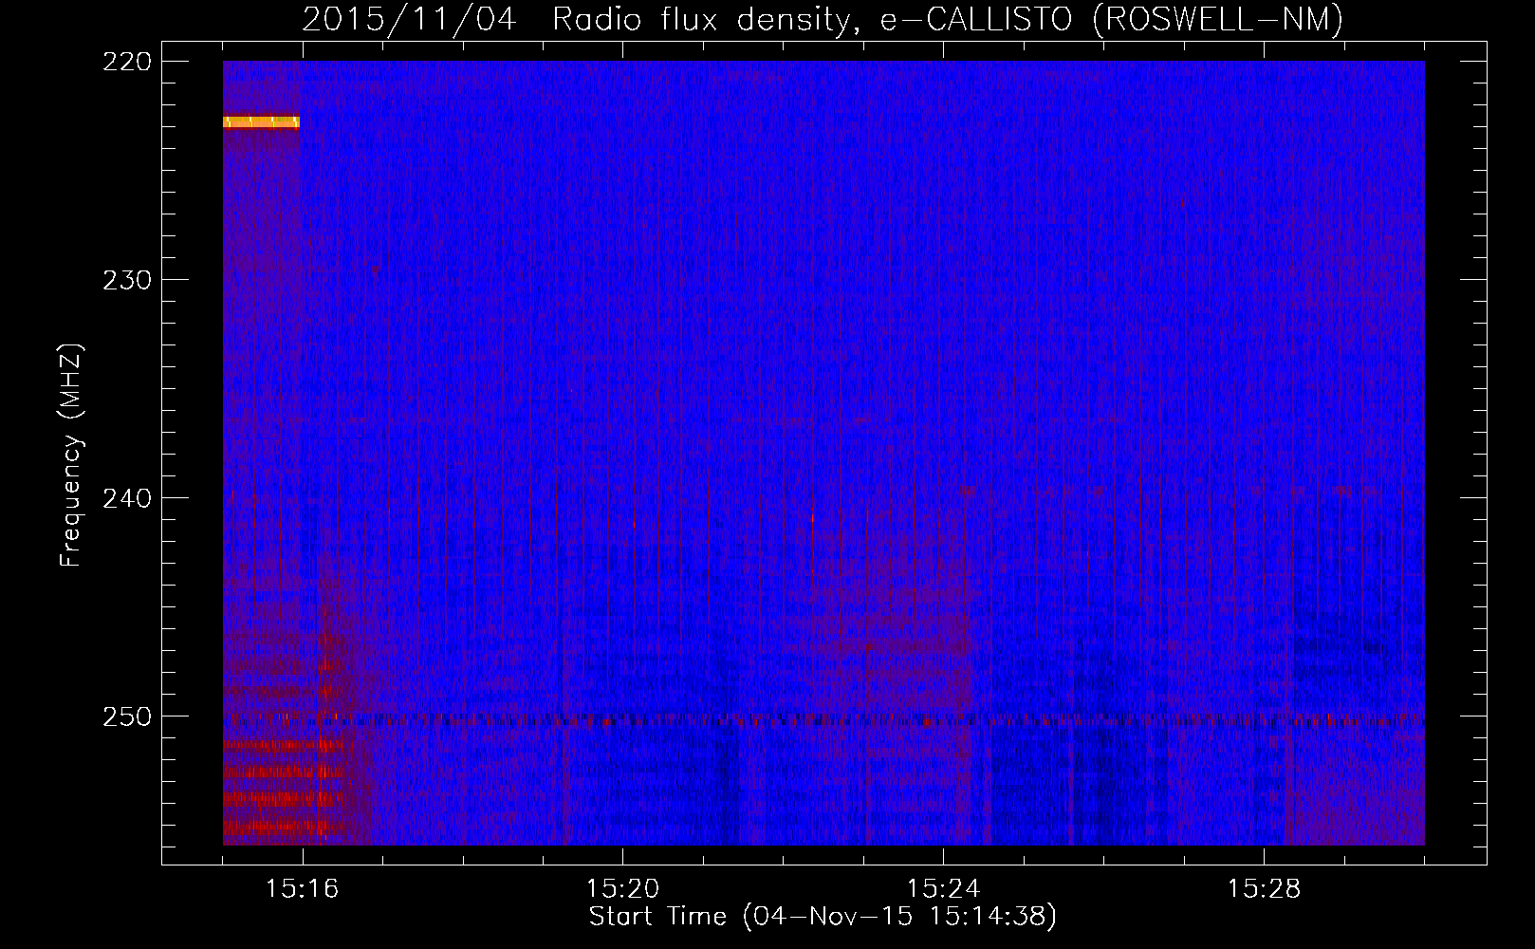The image size is (1535, 949).
Task: Click the 'Frequency (MHZ)' axis label
Action: coord(71,456)
